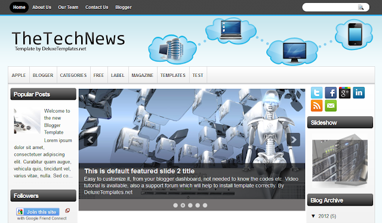Click the search input field
This screenshot has height=223, width=382.
click(x=330, y=7)
